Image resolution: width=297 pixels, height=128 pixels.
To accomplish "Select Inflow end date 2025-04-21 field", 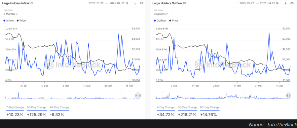I will pos(117,3).
